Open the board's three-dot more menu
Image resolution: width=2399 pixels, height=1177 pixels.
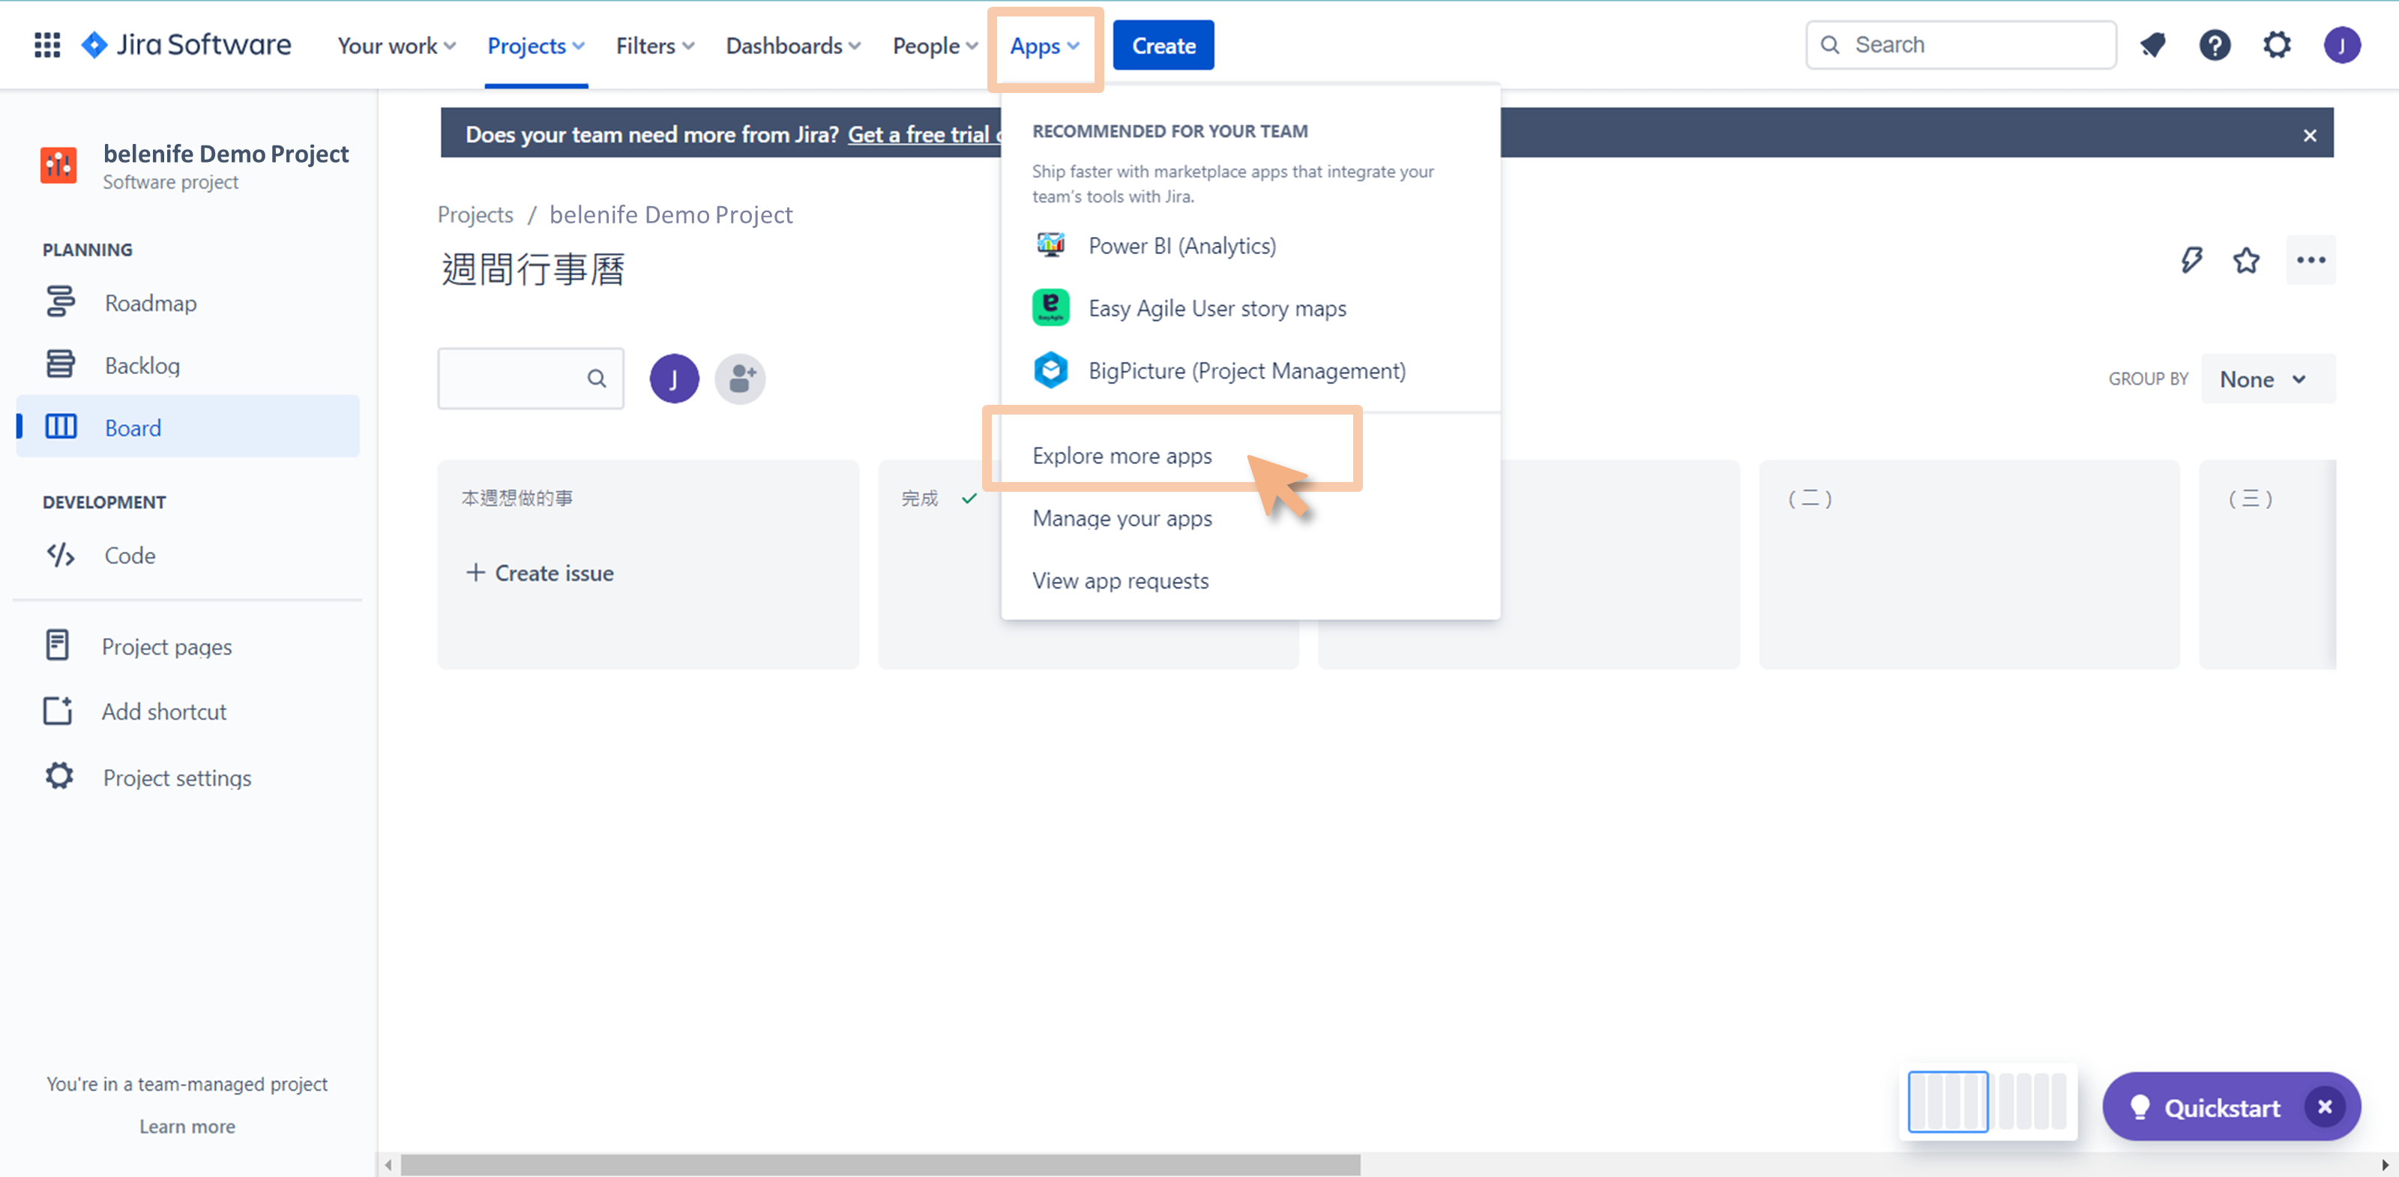coord(2311,260)
